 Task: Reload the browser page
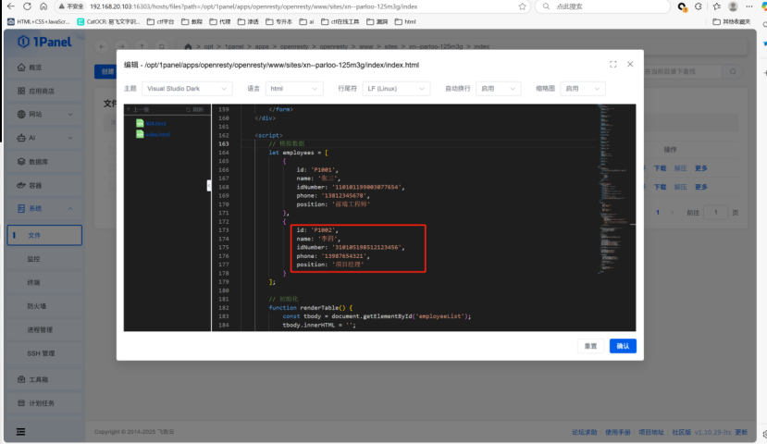(28, 6)
